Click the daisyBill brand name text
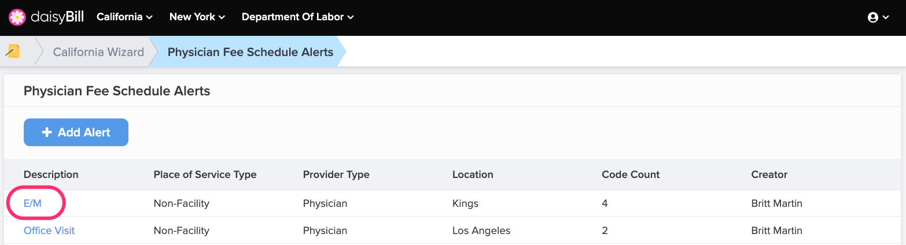 [57, 17]
